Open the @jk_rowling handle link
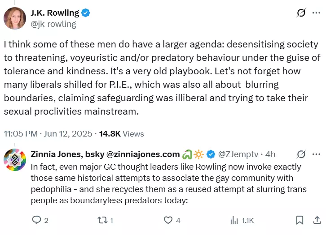This screenshot has height=235, width=326. pyautogui.click(x=53, y=24)
